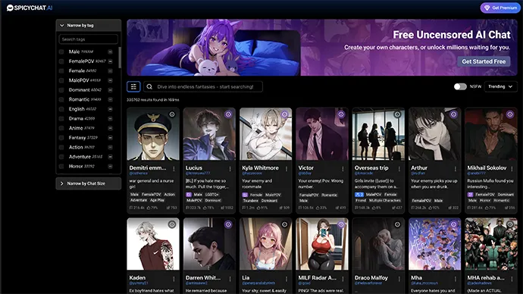Open the Arthur character thumbnail
The image size is (523, 294).
coord(434,134)
